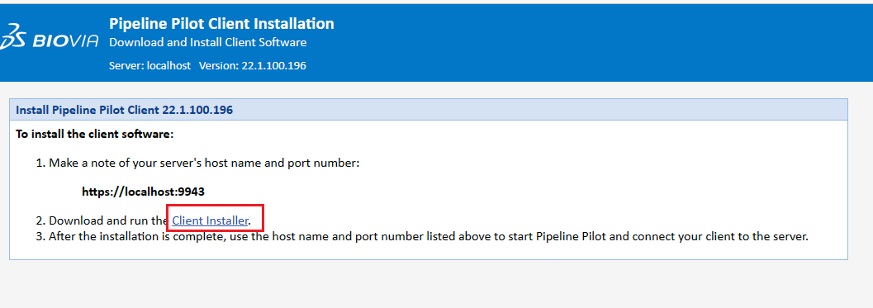This screenshot has height=308, width=873.
Task: Click the To install the client software heading
Action: pos(95,135)
